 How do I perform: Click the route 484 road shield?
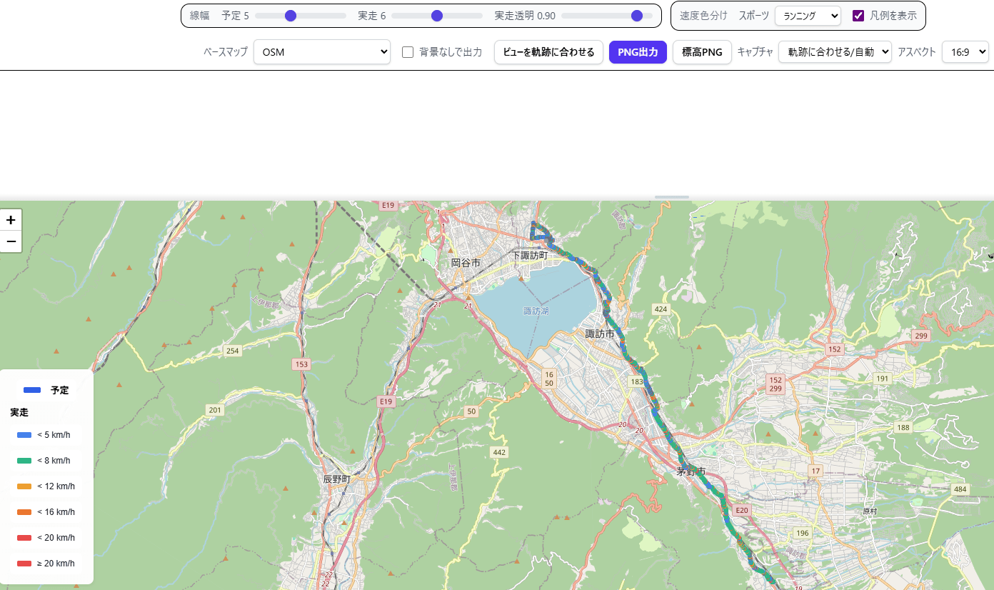[x=960, y=489]
